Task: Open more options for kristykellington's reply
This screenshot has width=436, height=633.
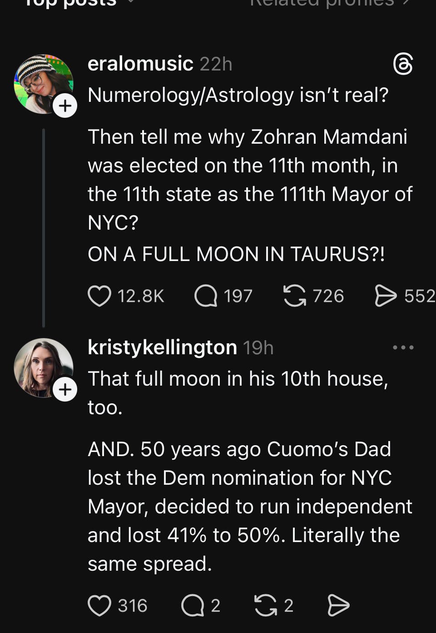Action: (x=403, y=347)
